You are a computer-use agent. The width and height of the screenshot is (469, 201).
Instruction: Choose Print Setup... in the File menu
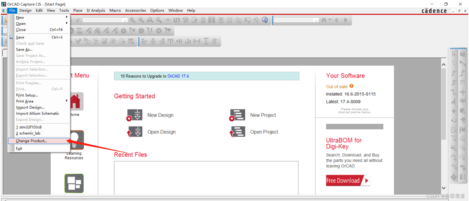tap(39, 95)
